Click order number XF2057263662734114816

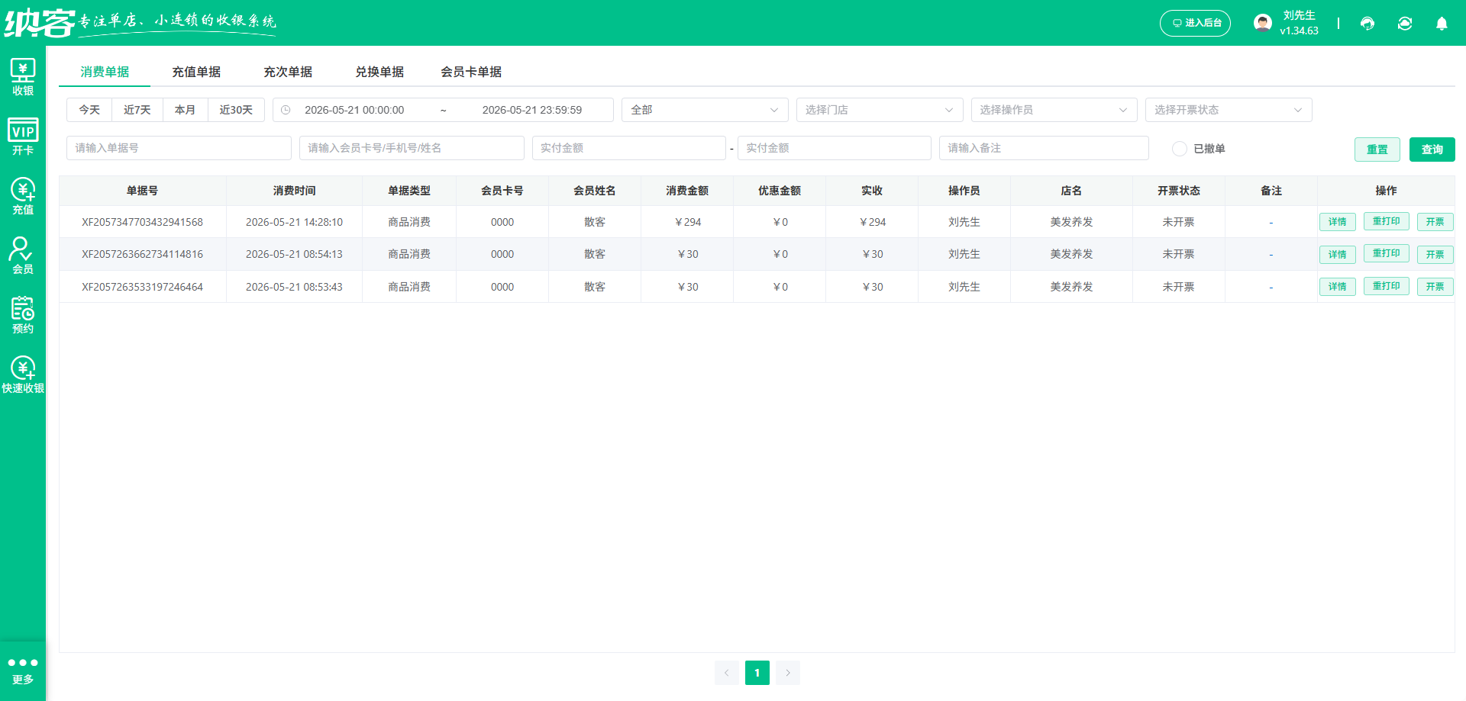point(143,254)
